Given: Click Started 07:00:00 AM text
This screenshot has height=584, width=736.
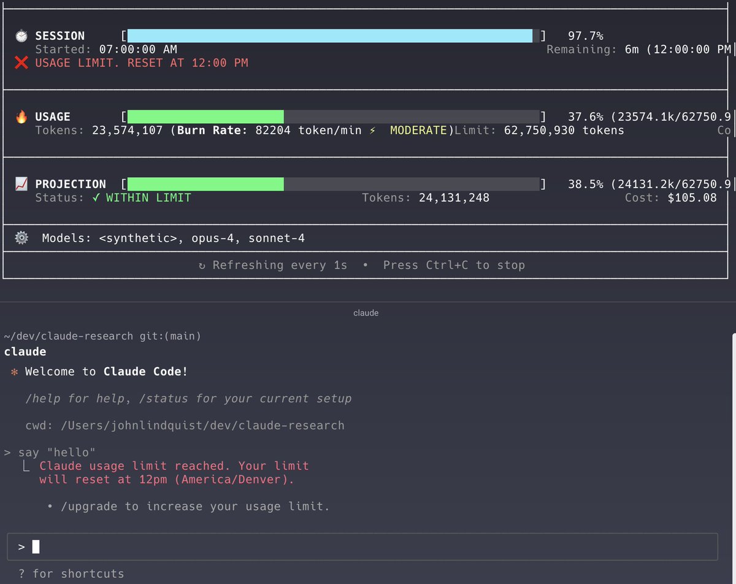Looking at the screenshot, I should pos(106,50).
